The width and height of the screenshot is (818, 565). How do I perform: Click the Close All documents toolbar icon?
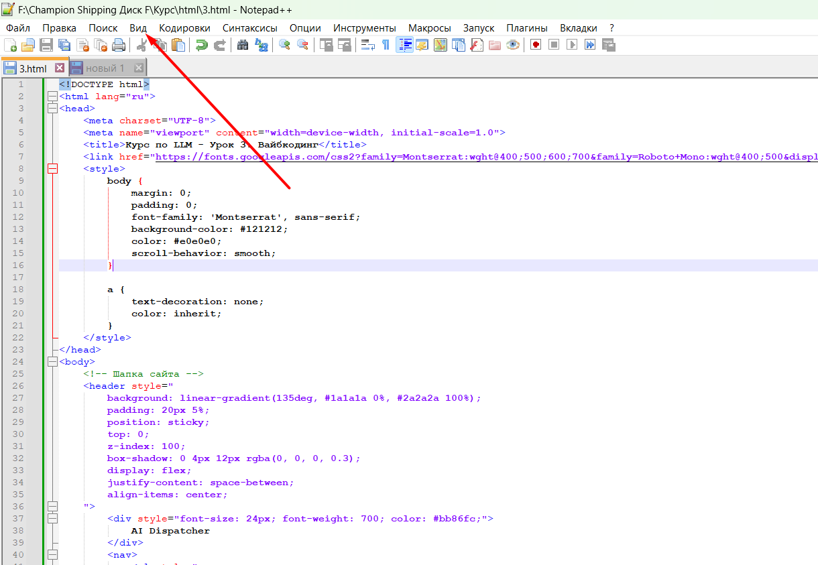[101, 45]
